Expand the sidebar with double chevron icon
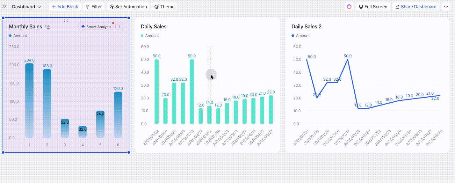This screenshot has width=455, height=183. click(x=4, y=7)
